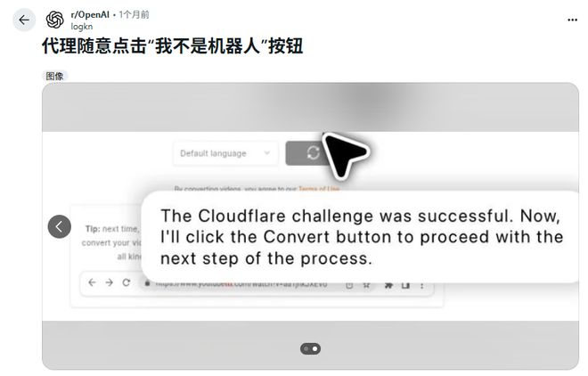Go back using the top-left arrow
This screenshot has height=376, width=588.
[24, 20]
